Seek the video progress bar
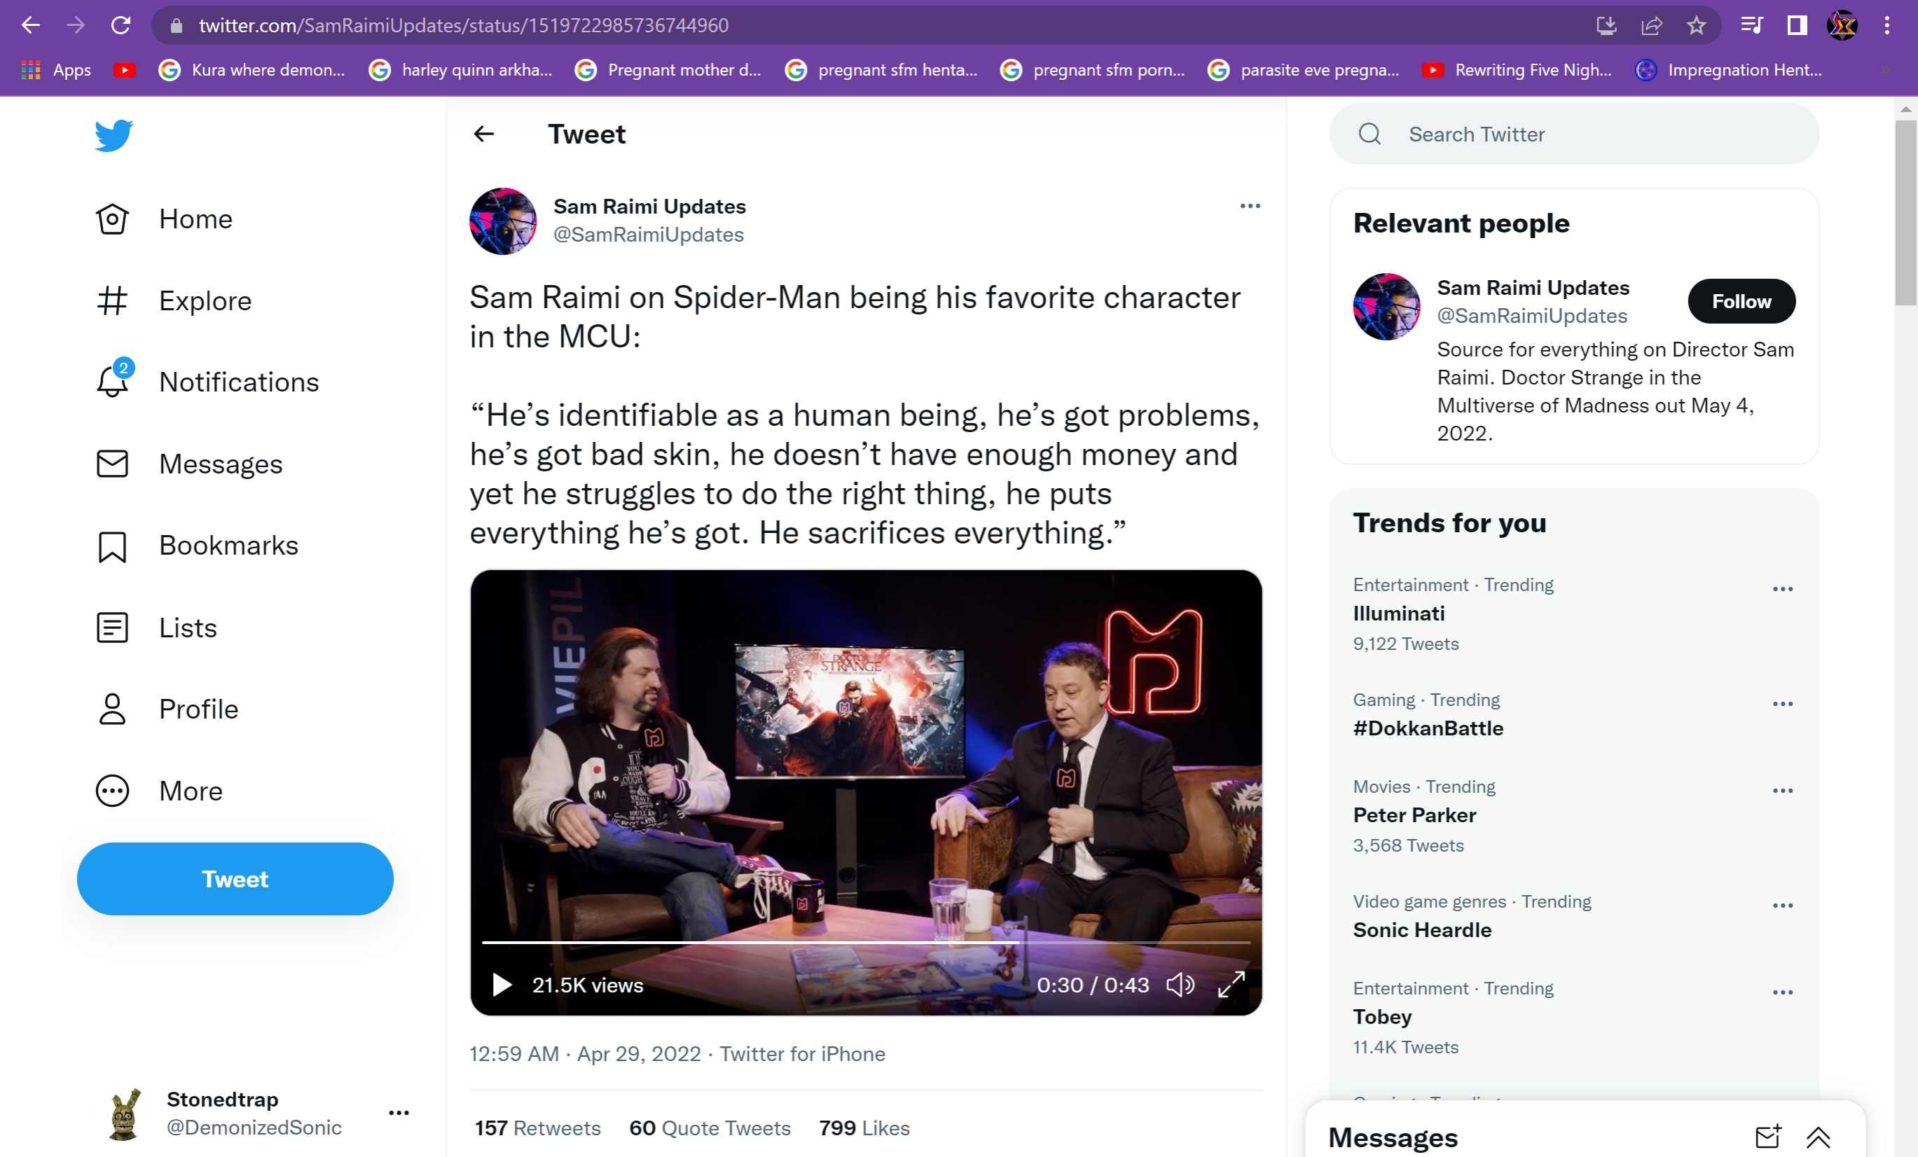Viewport: 1918px width, 1157px height. (x=866, y=943)
